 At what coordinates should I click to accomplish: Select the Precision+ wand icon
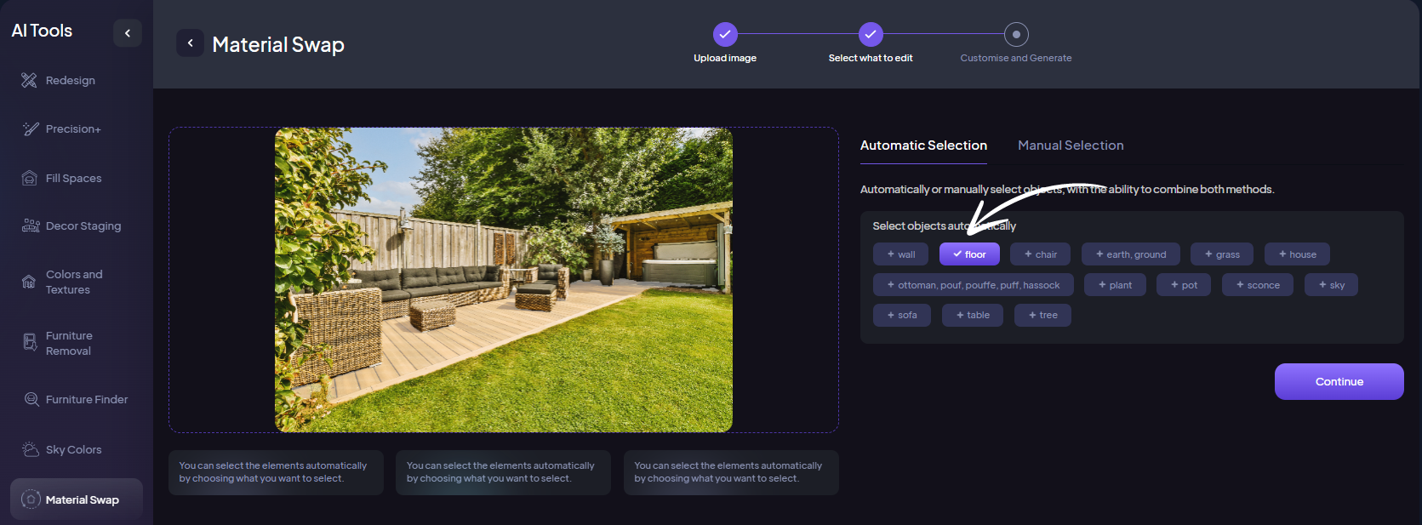31,129
